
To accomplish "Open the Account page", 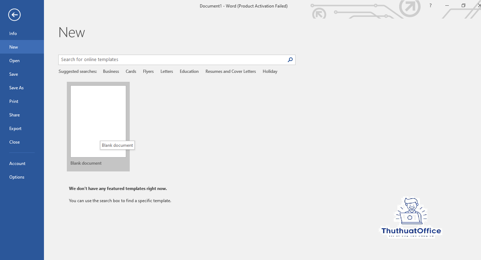I will (x=22, y=164).
